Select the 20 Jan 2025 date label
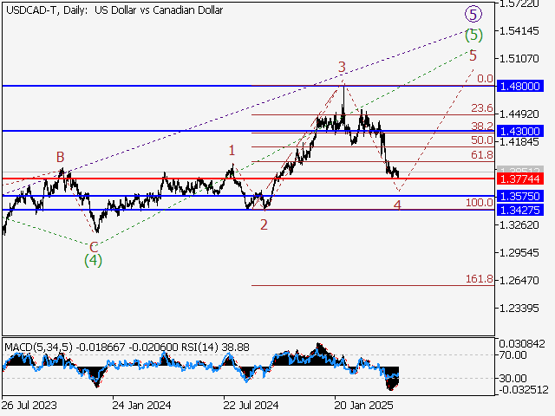The image size is (555, 416). coord(362,405)
